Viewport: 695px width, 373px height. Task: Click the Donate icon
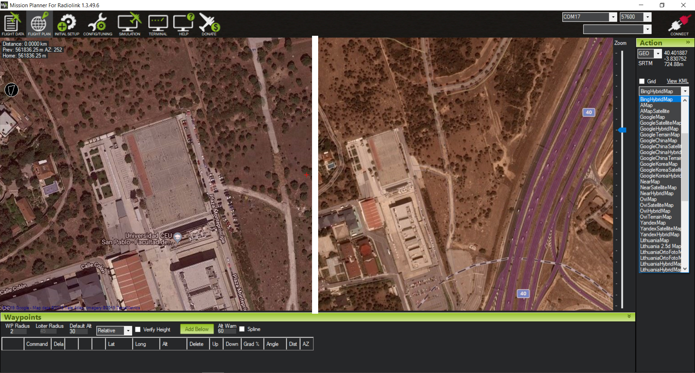(209, 24)
